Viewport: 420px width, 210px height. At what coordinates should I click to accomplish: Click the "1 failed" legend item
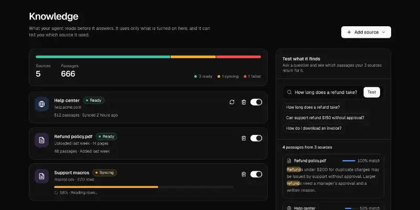tap(252, 76)
